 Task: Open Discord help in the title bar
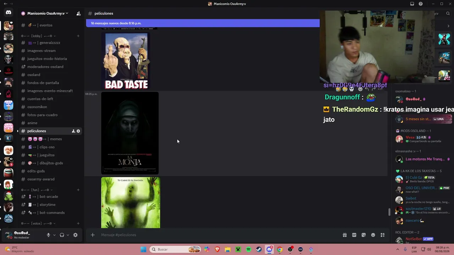pyautogui.click(x=421, y=4)
